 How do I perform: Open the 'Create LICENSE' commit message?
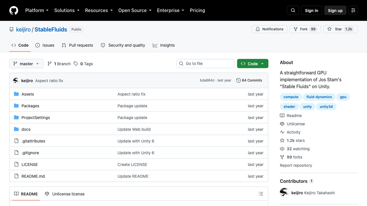pos(132,165)
